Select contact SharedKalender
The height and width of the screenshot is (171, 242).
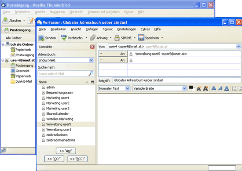[66, 114]
